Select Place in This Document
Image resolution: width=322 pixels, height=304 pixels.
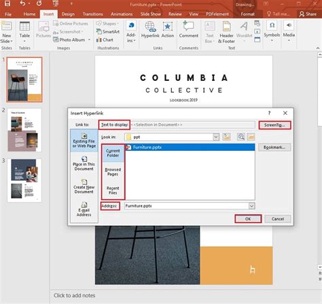(84, 163)
